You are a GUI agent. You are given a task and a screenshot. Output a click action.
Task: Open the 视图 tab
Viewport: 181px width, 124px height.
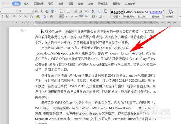(x=71, y=4)
